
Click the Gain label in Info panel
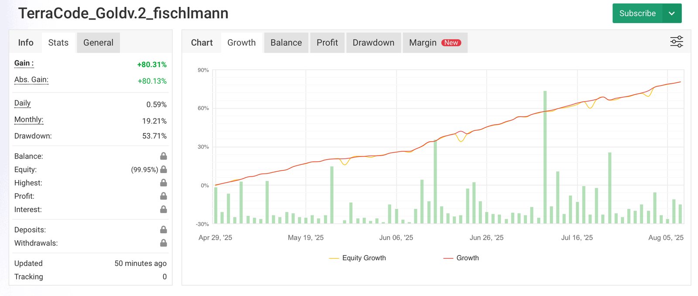[x=24, y=63]
